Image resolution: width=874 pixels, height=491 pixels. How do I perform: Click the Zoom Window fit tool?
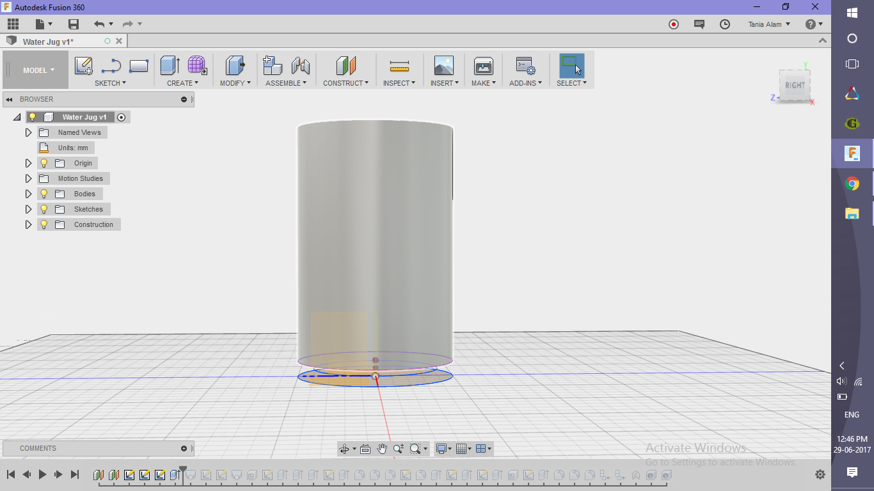point(416,449)
